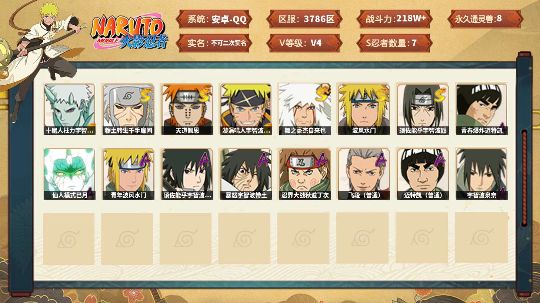Screen dimensions: 540x303
Task: Click the red scroll bar handle
Action: click(x=524, y=178)
